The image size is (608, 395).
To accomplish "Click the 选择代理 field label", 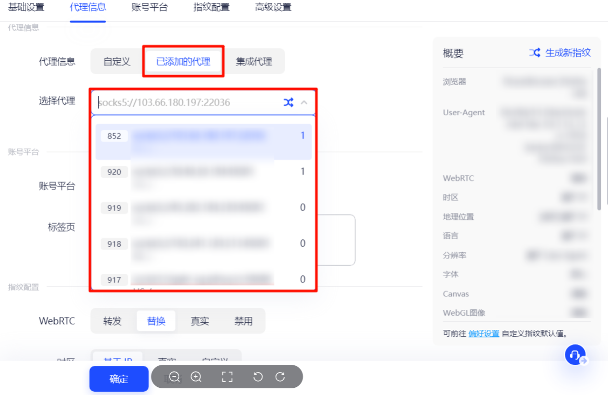I will click(x=57, y=101).
